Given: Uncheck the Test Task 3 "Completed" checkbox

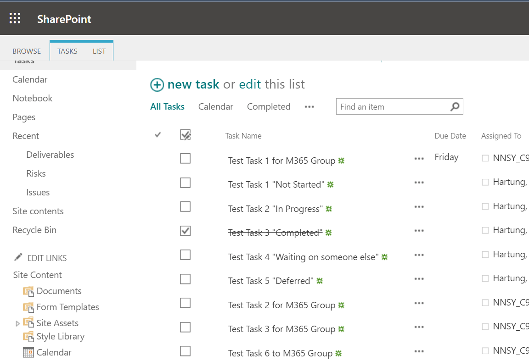Looking at the screenshot, I should click(x=185, y=231).
